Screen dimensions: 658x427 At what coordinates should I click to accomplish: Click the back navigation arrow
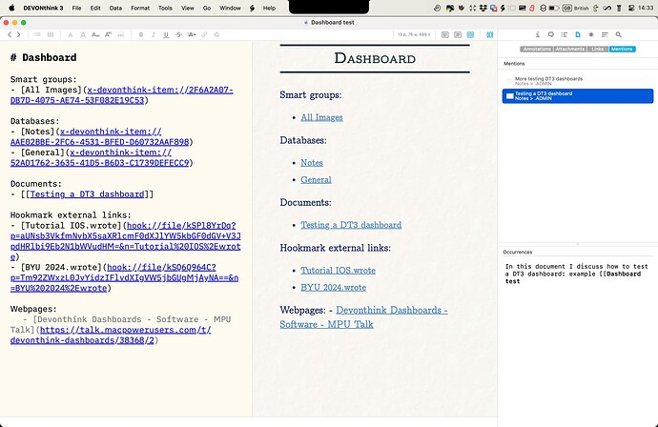coord(8,34)
